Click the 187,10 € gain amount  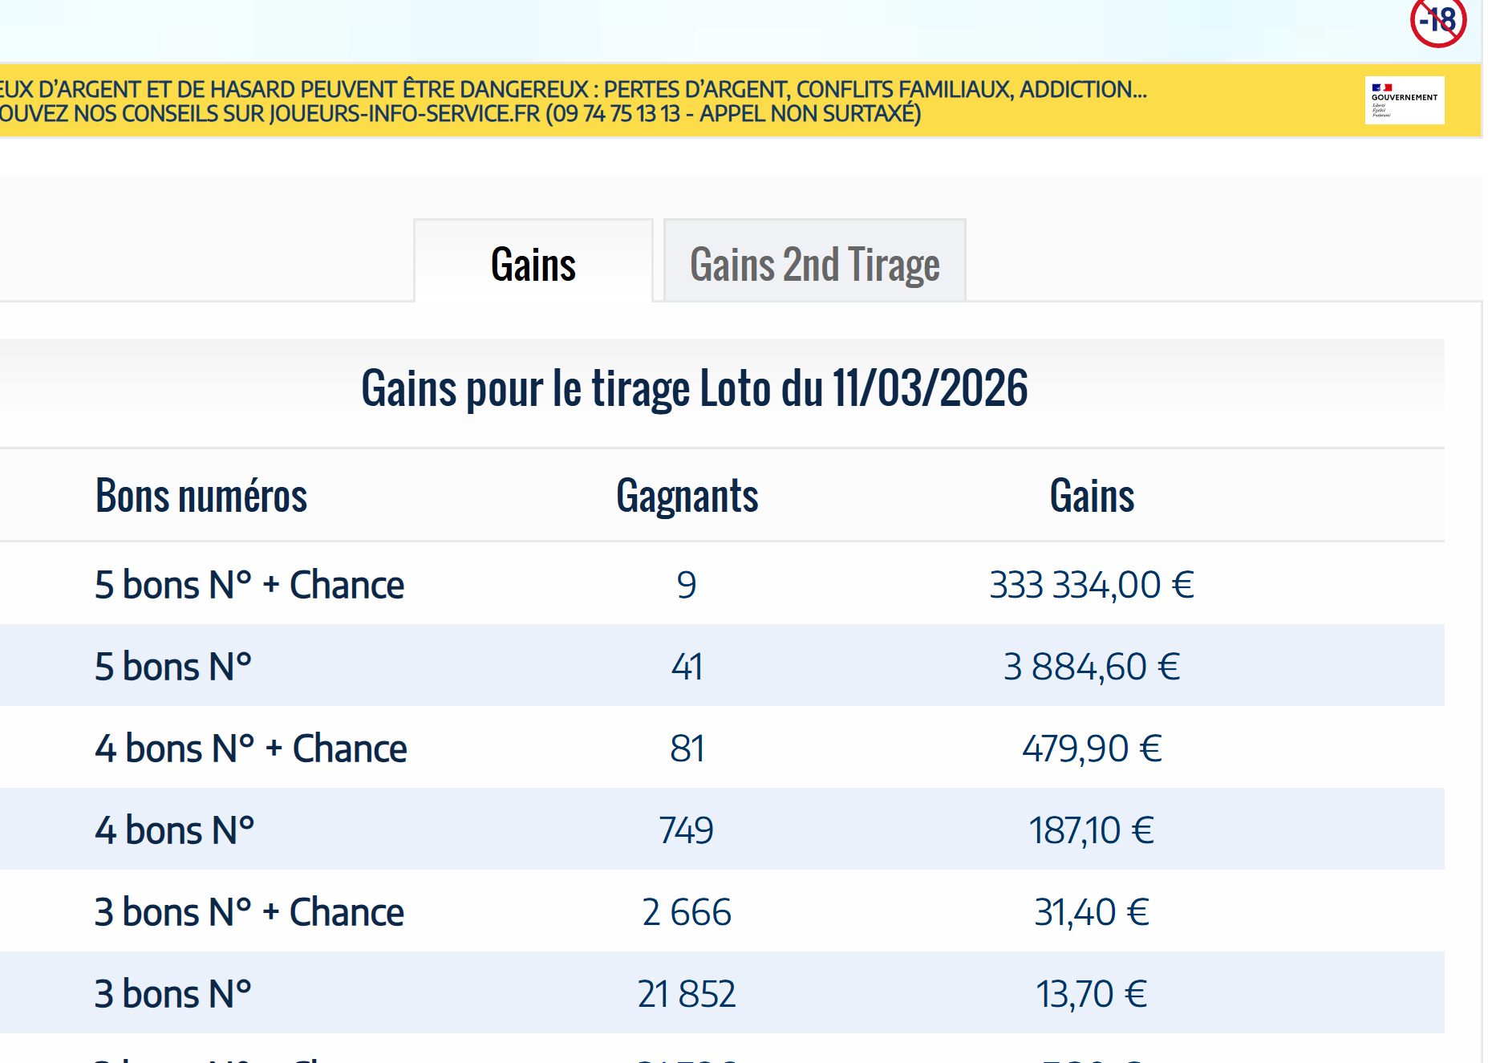[x=1092, y=830]
